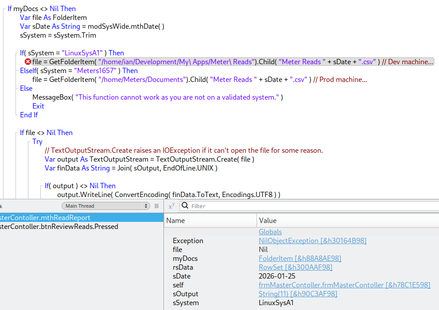Click the MessageBox code line
Image resolution: width=439 pixels, height=310 pixels.
tap(157, 97)
